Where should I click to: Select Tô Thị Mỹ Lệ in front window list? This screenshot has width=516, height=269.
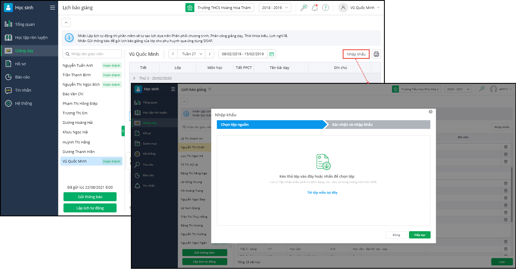coord(189,164)
